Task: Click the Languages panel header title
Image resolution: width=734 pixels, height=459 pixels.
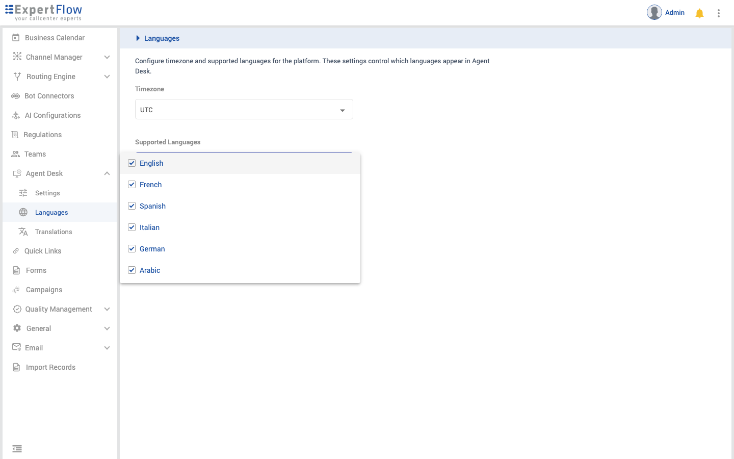Action: (162, 38)
